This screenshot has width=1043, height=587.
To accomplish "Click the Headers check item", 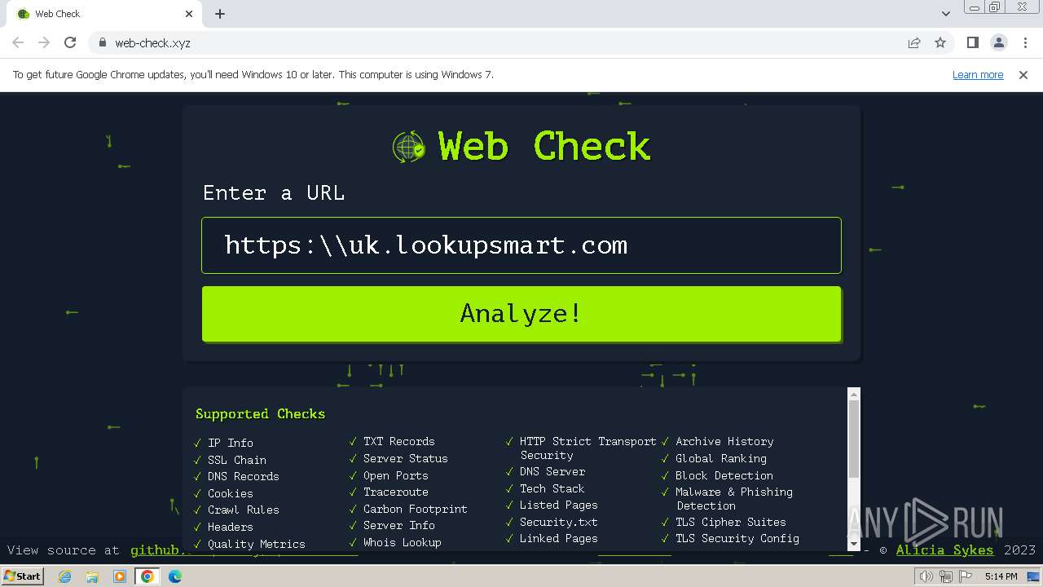I will pos(231,527).
